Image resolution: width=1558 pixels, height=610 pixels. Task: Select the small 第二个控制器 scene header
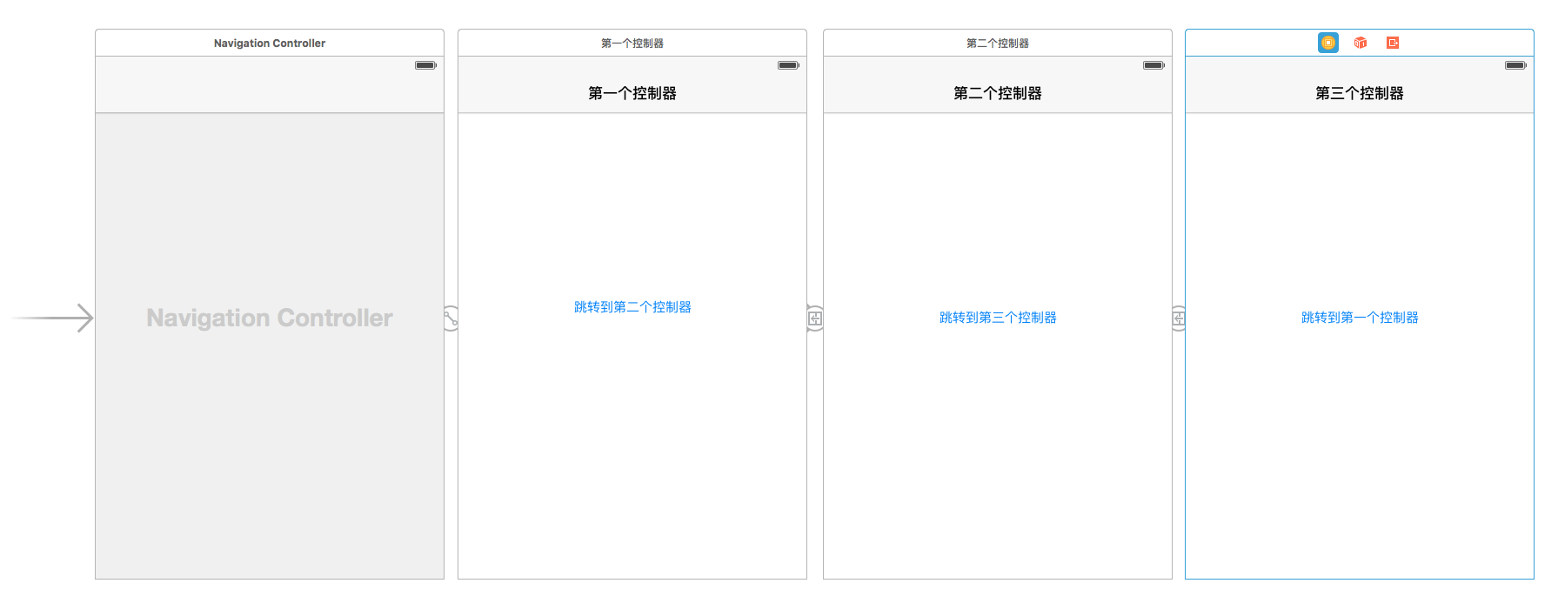(x=998, y=43)
